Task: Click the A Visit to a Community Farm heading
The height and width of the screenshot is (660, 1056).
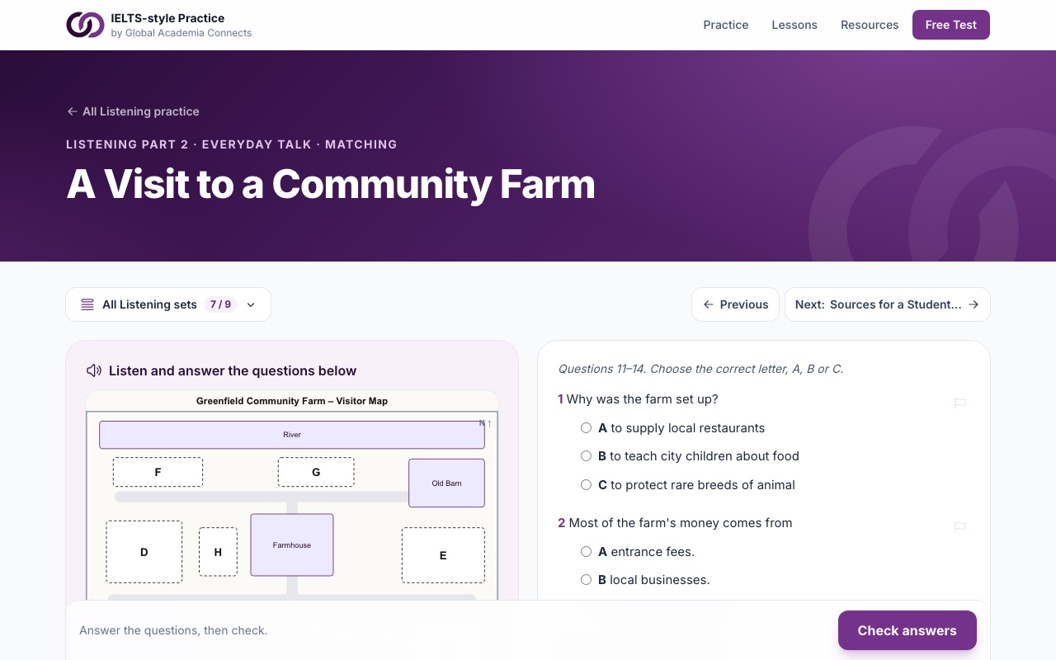Action: 331,183
